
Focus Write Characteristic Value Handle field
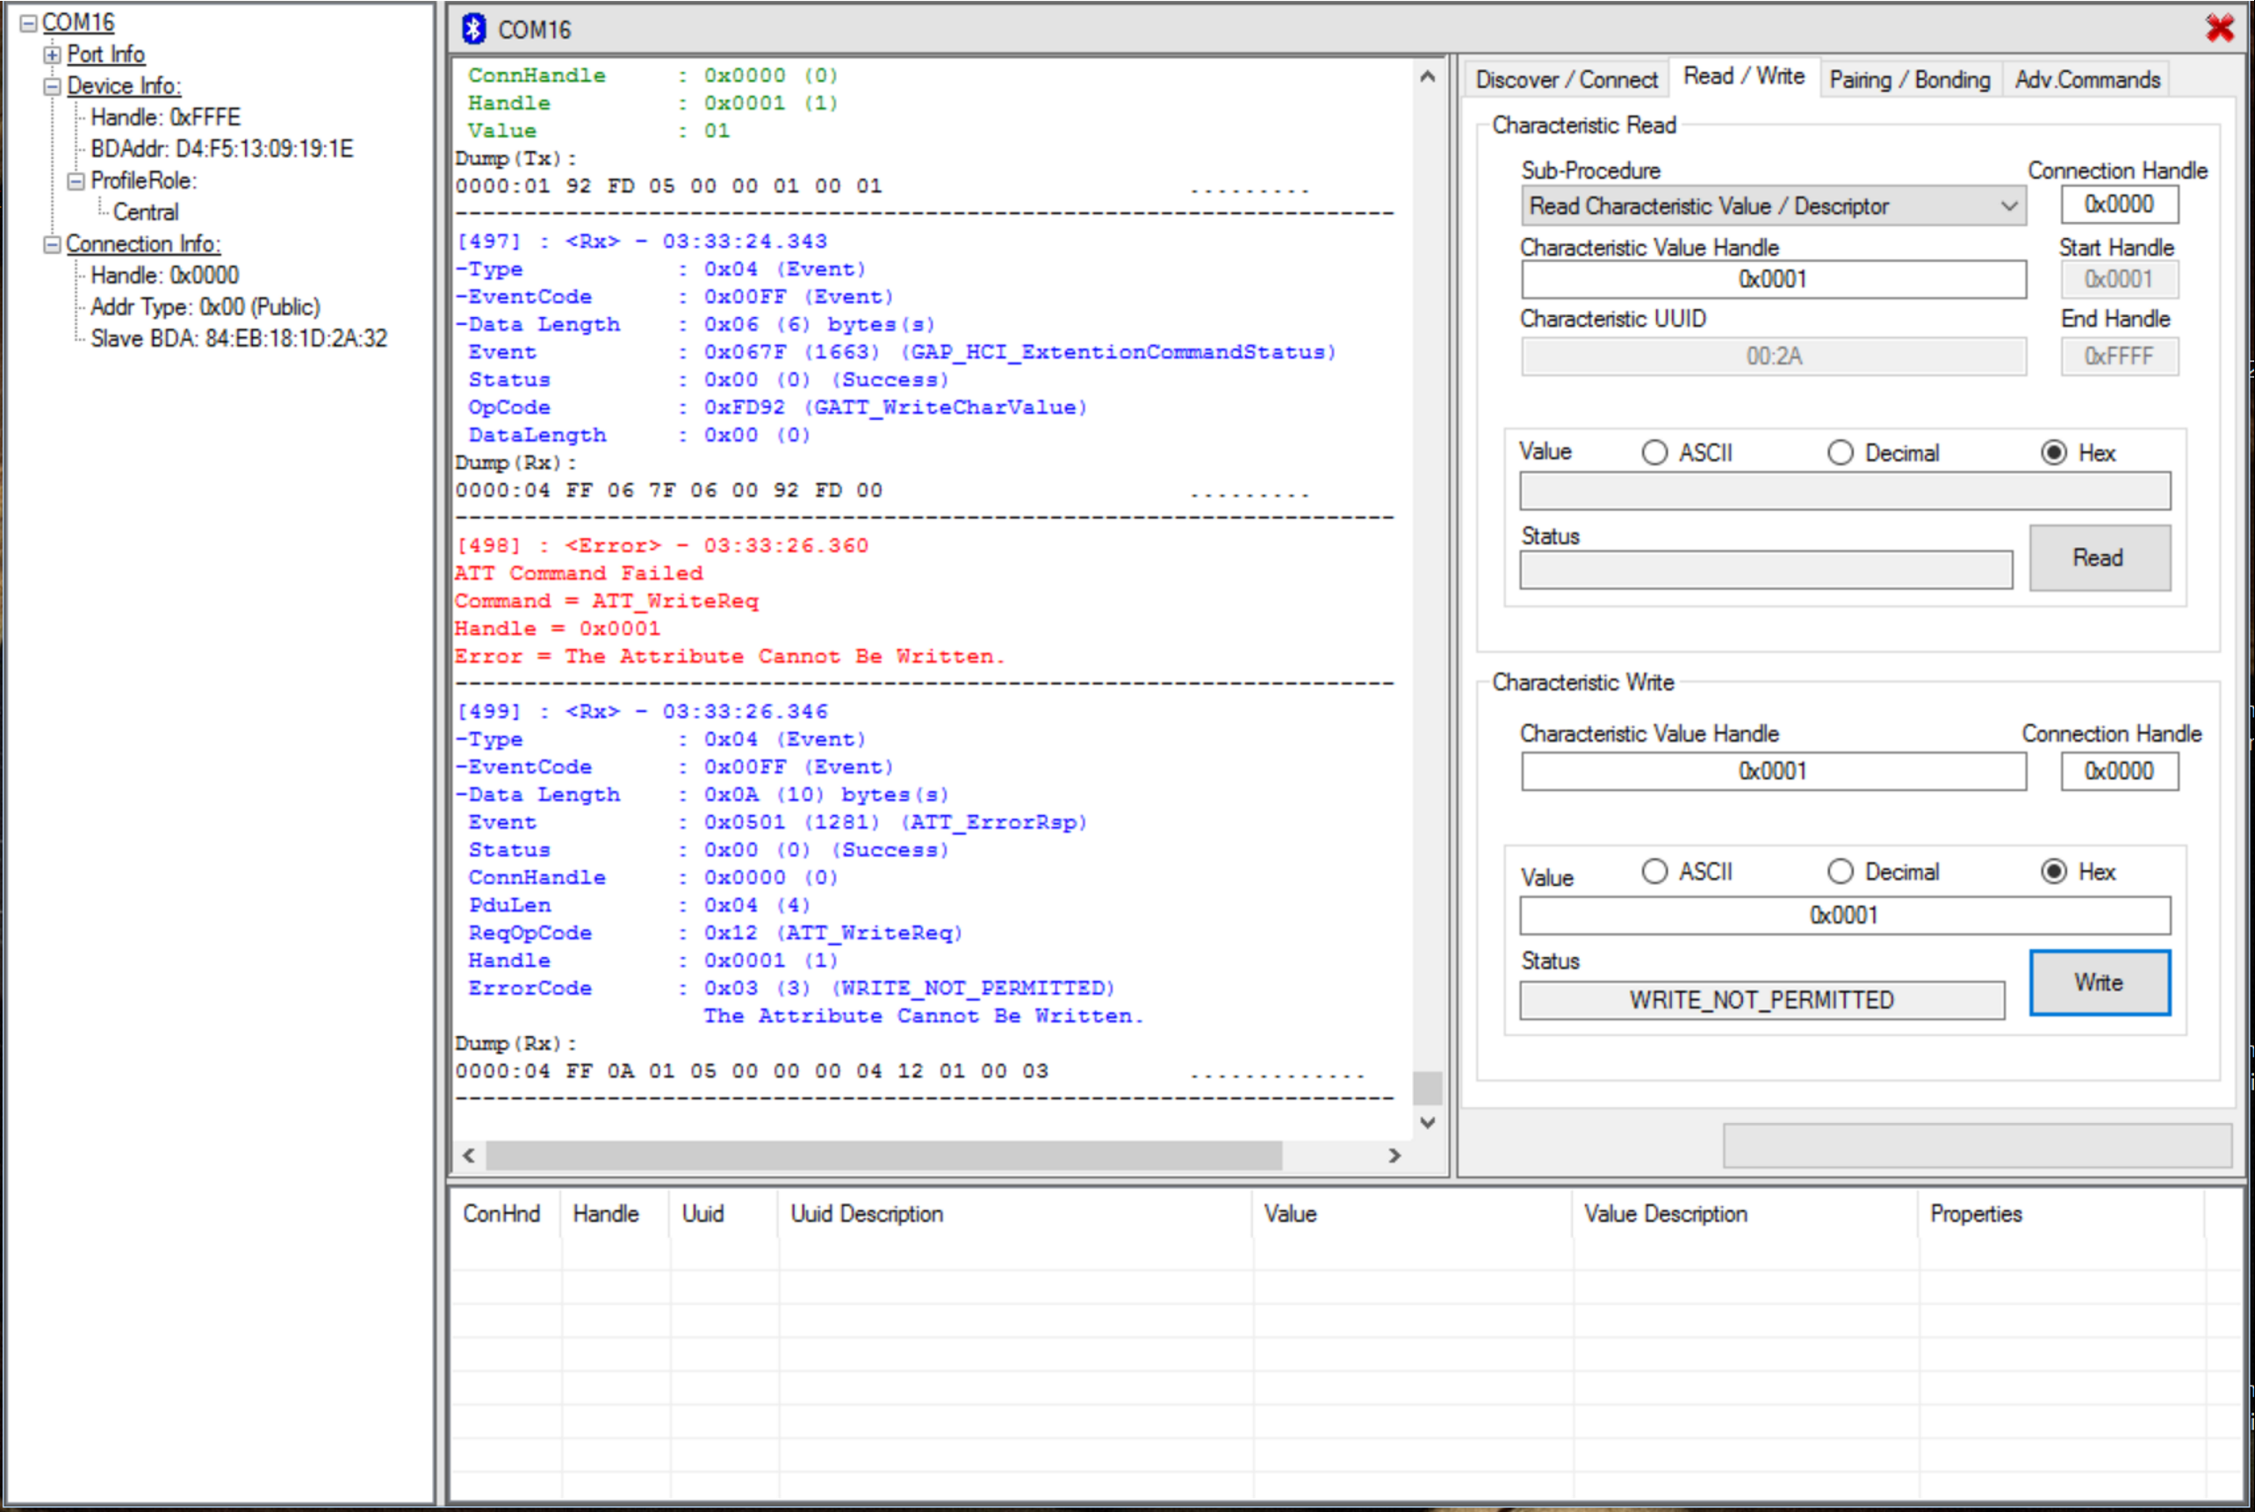1774,772
